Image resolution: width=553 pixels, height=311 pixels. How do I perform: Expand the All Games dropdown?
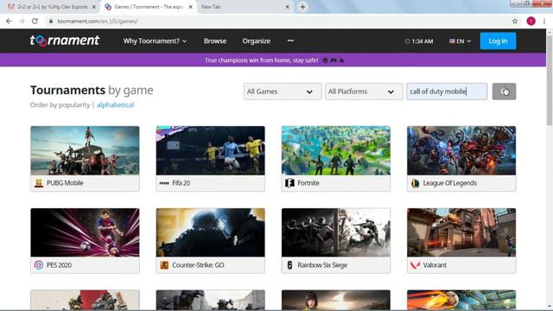(283, 92)
